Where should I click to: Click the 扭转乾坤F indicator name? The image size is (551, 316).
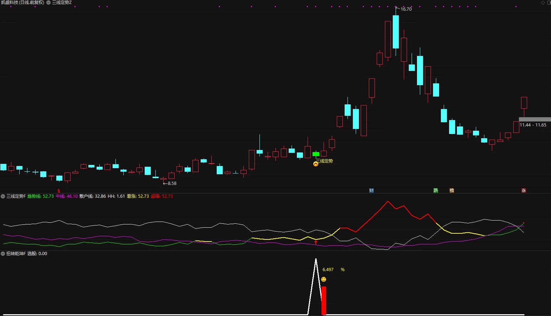pos(16,254)
